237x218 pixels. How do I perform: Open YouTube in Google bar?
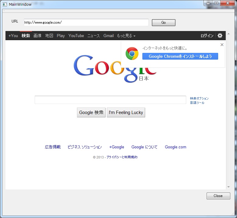(76, 36)
